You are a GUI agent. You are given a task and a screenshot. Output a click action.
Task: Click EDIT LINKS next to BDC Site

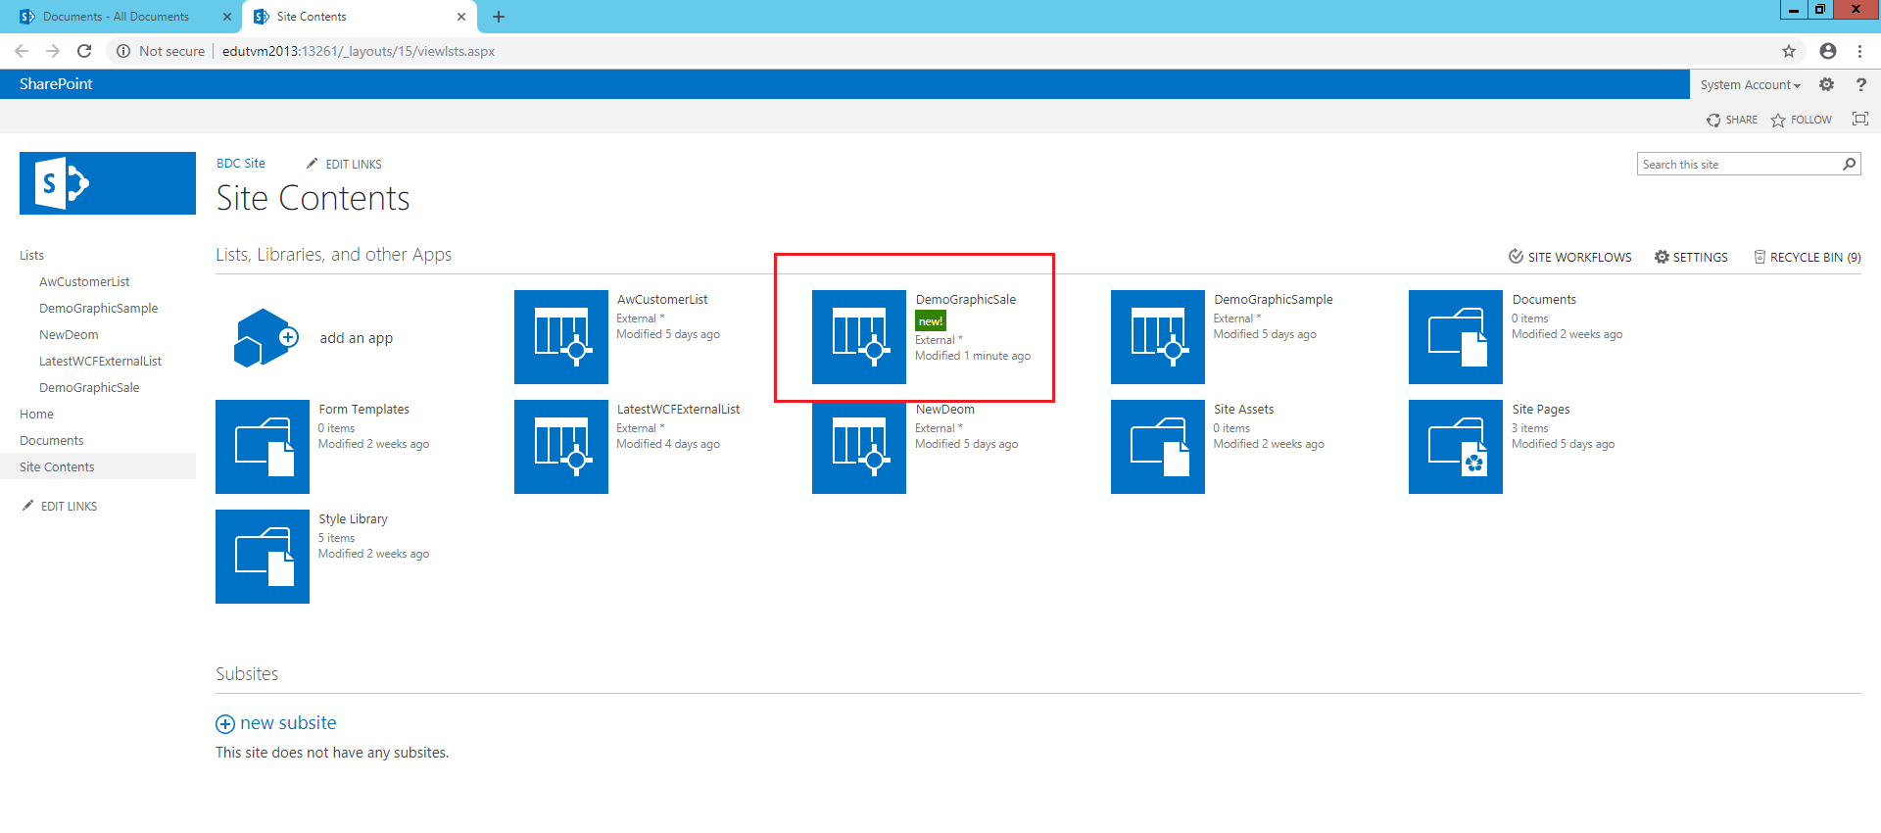point(344,164)
